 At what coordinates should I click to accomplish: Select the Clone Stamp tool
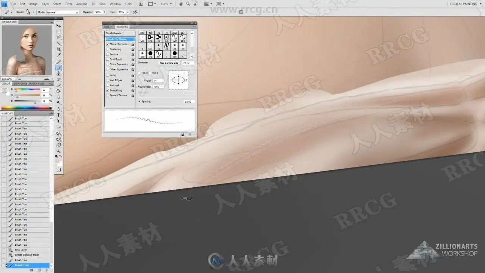click(x=59, y=74)
